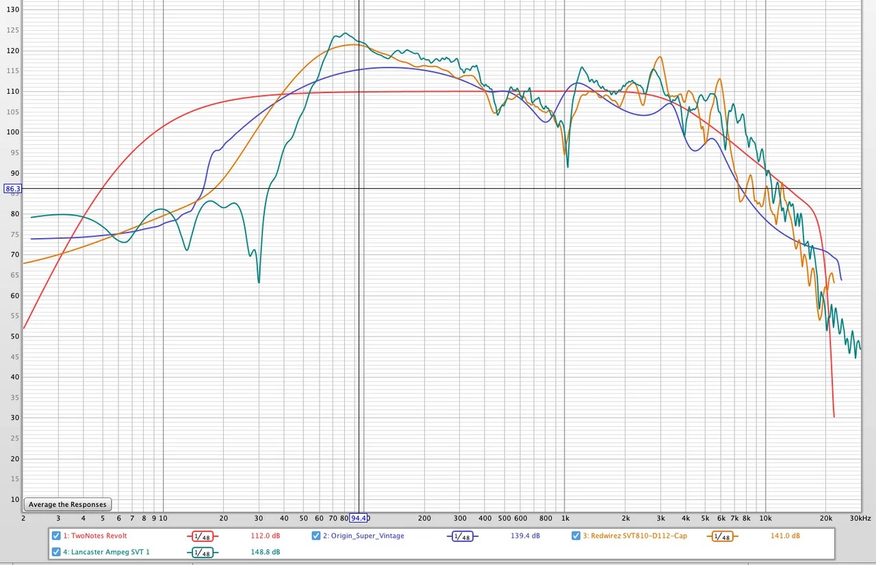The height and width of the screenshot is (565, 876).
Task: Uncheck the TwoNotes Revolt trace checkbox
Action: [56, 536]
